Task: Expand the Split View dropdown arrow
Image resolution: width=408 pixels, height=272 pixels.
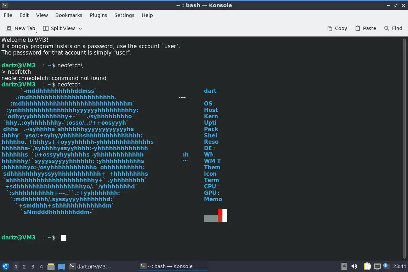Action: (x=80, y=28)
